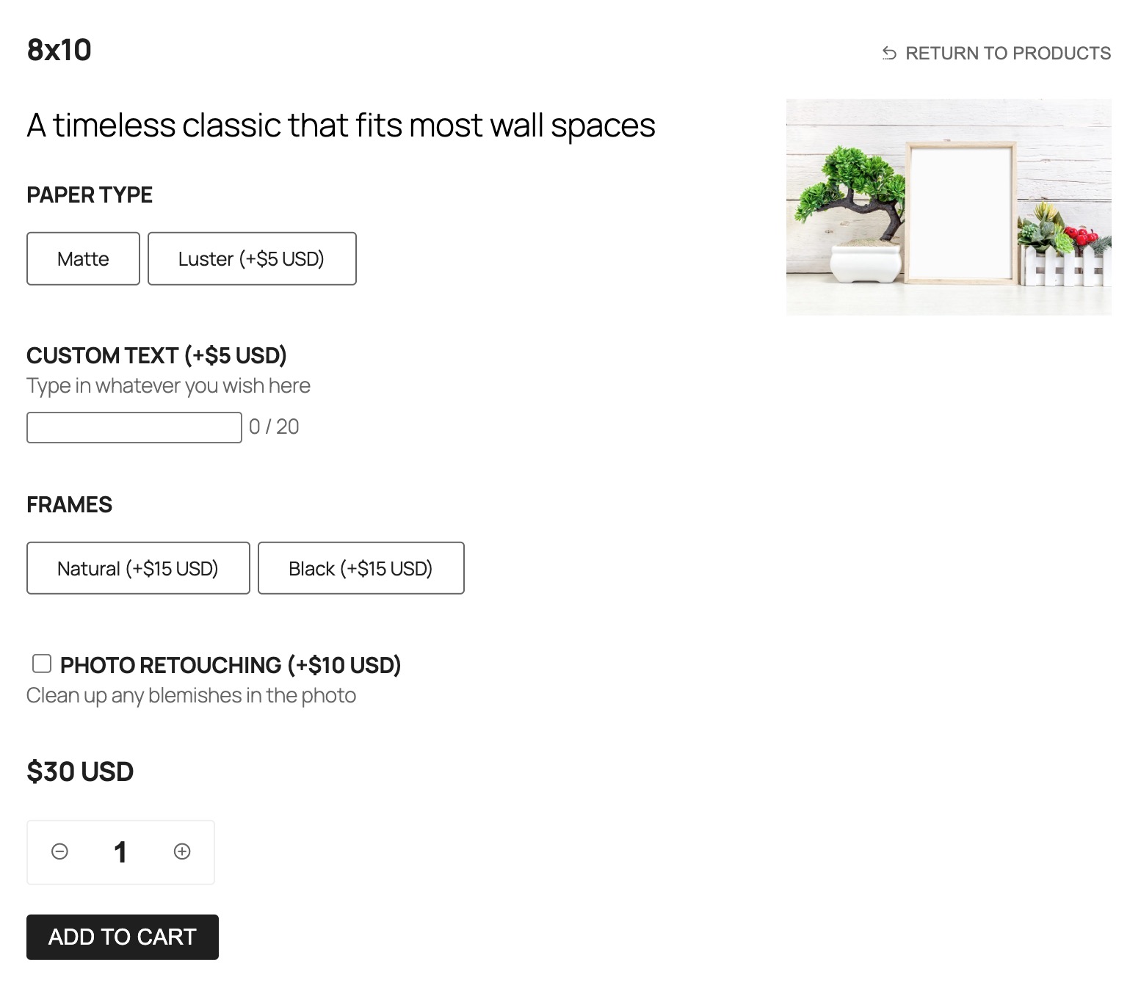Click the ADD TO CART button
Viewport: 1141px width, 988px height.
pos(122,937)
